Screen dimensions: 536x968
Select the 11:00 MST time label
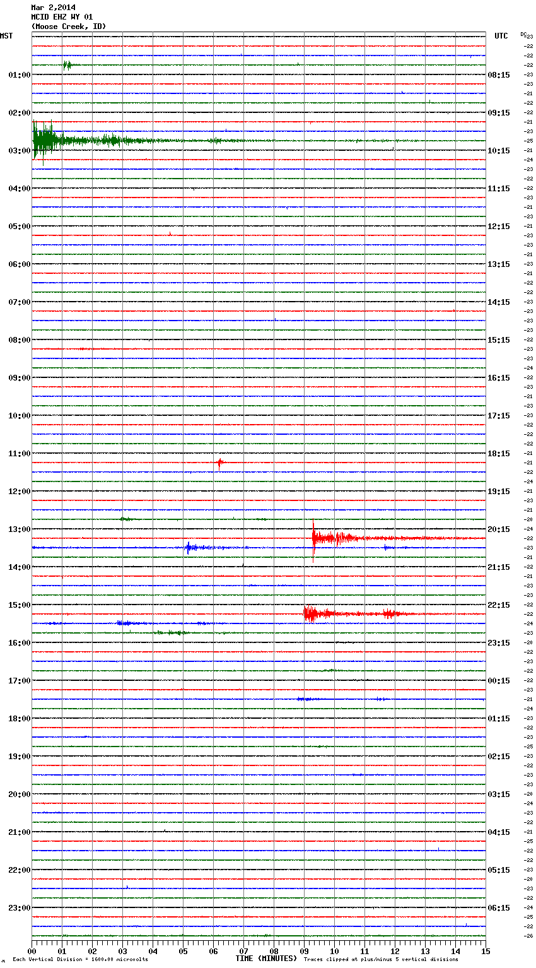coord(19,454)
